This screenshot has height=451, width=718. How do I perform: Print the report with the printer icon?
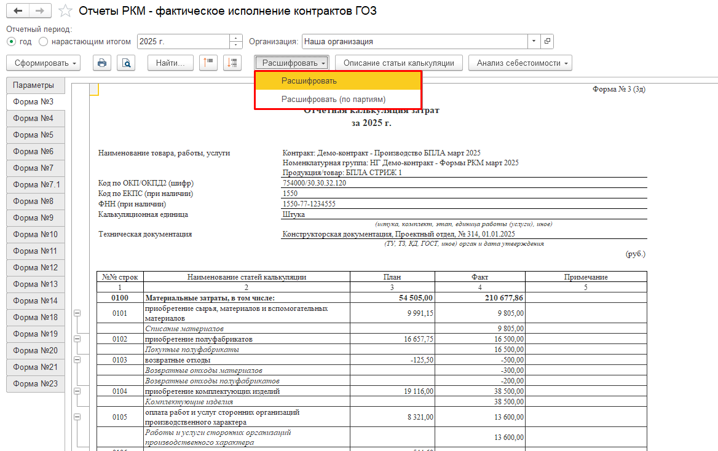click(x=102, y=63)
